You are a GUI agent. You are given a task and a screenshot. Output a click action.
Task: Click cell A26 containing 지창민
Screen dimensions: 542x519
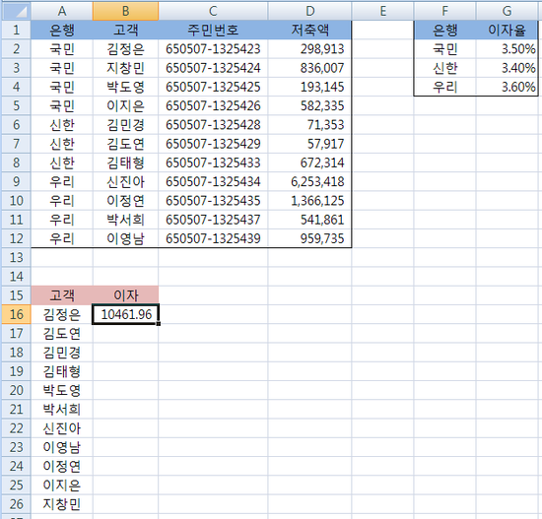click(x=62, y=504)
